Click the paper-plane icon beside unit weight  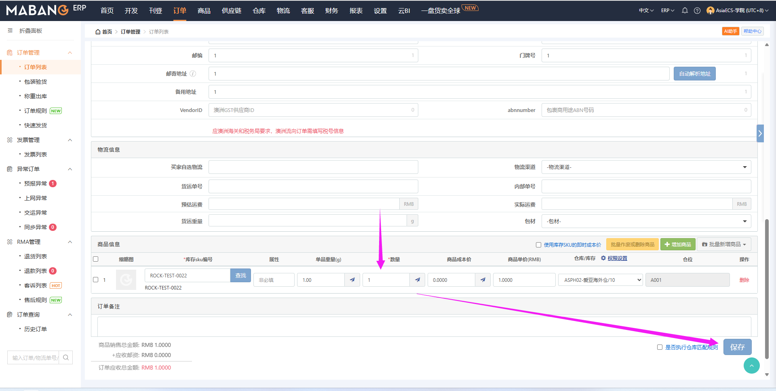click(x=352, y=280)
